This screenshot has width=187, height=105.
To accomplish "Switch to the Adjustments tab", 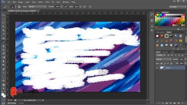I will click(x=160, y=32).
